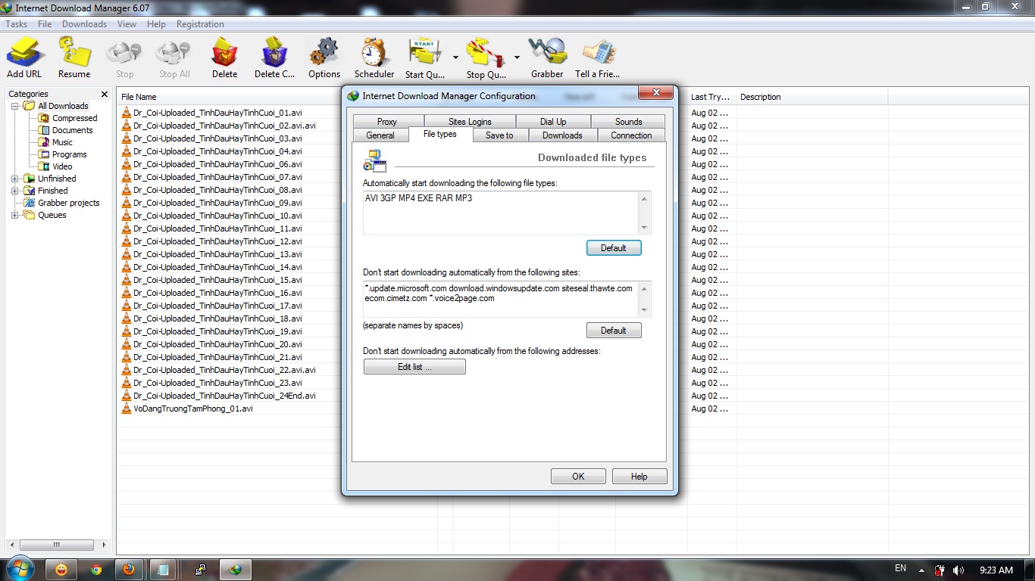1035x581 pixels.
Task: Switch to the Downloads configuration tab
Action: click(x=562, y=135)
